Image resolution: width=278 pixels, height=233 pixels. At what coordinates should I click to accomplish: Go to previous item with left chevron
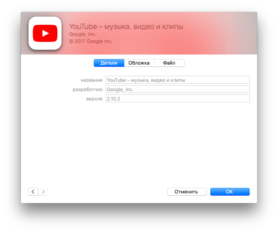point(33,192)
